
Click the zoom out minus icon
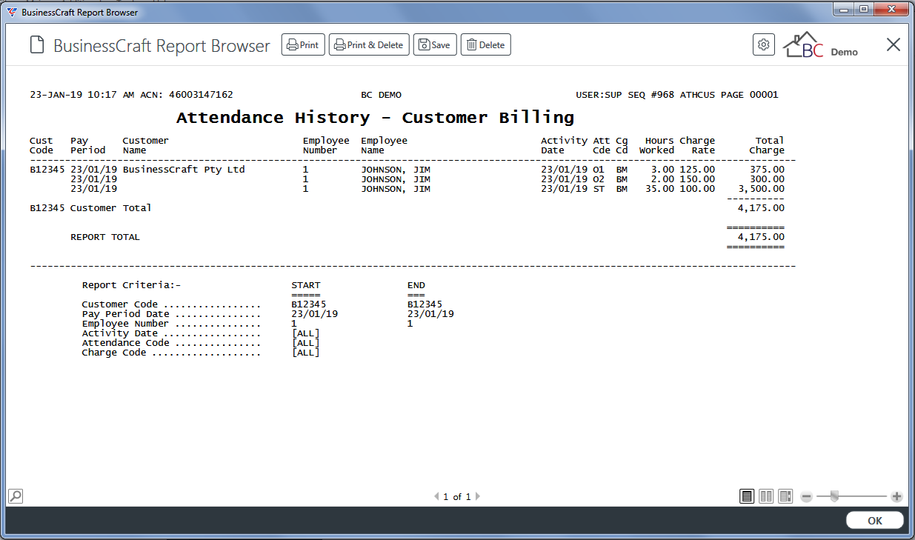point(806,496)
